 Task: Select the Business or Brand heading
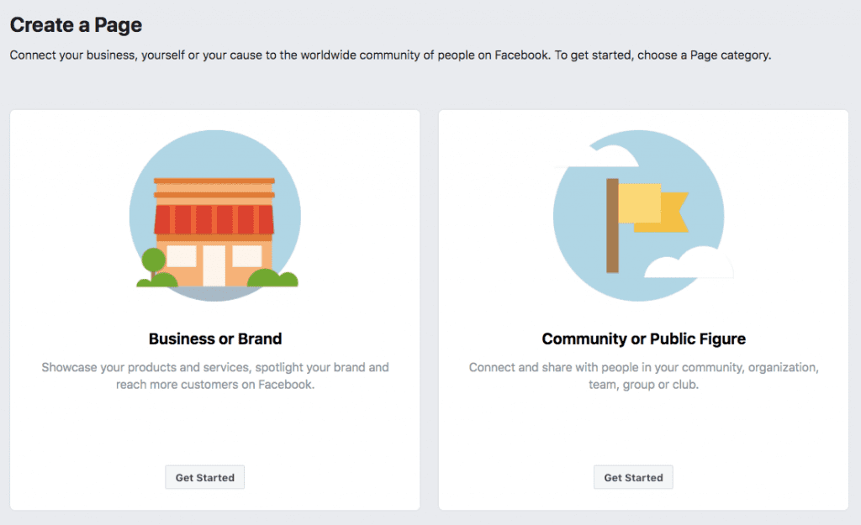point(214,339)
